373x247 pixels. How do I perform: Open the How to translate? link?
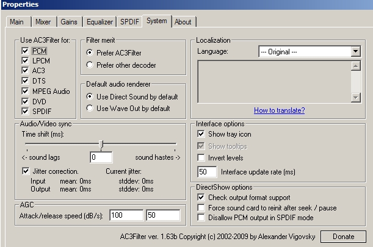279,110
